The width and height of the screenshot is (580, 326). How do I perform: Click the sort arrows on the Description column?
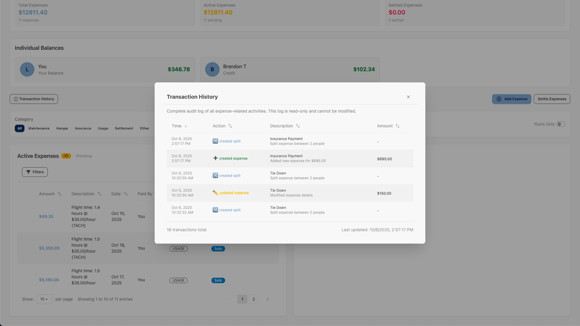99,194
